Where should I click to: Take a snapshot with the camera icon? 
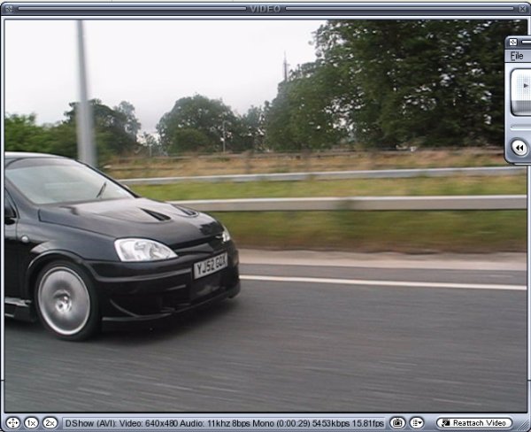pos(397,423)
